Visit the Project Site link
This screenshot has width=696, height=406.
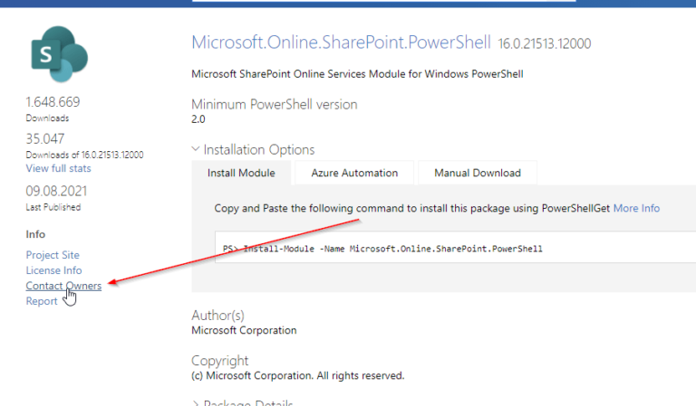pos(53,255)
